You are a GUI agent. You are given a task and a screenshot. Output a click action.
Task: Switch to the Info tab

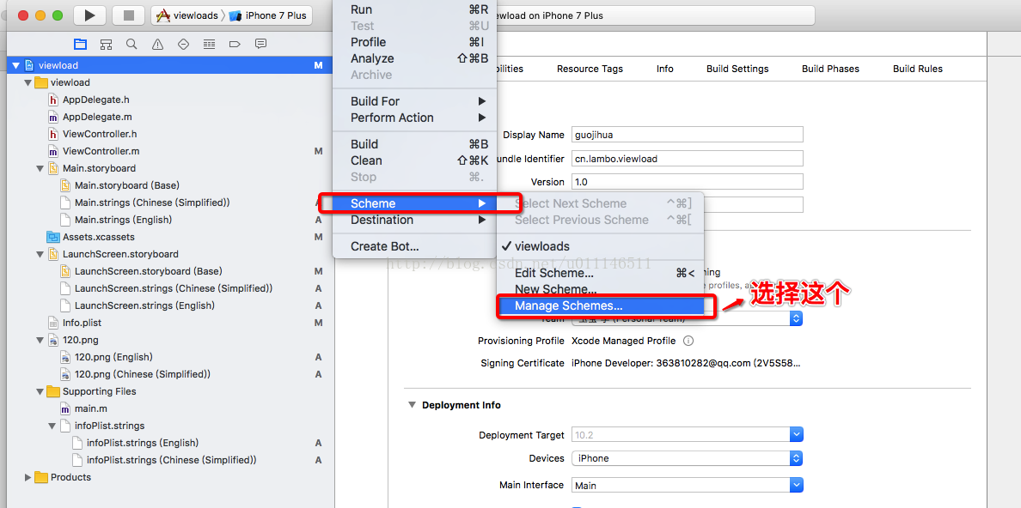665,69
